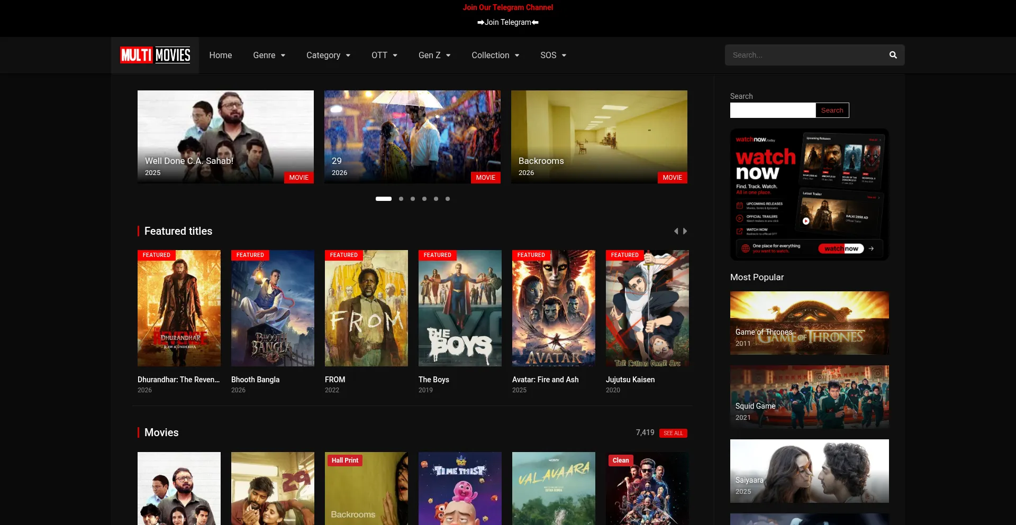Click MOVIE tag on Backrooms slide
The image size is (1016, 525).
pyautogui.click(x=672, y=178)
